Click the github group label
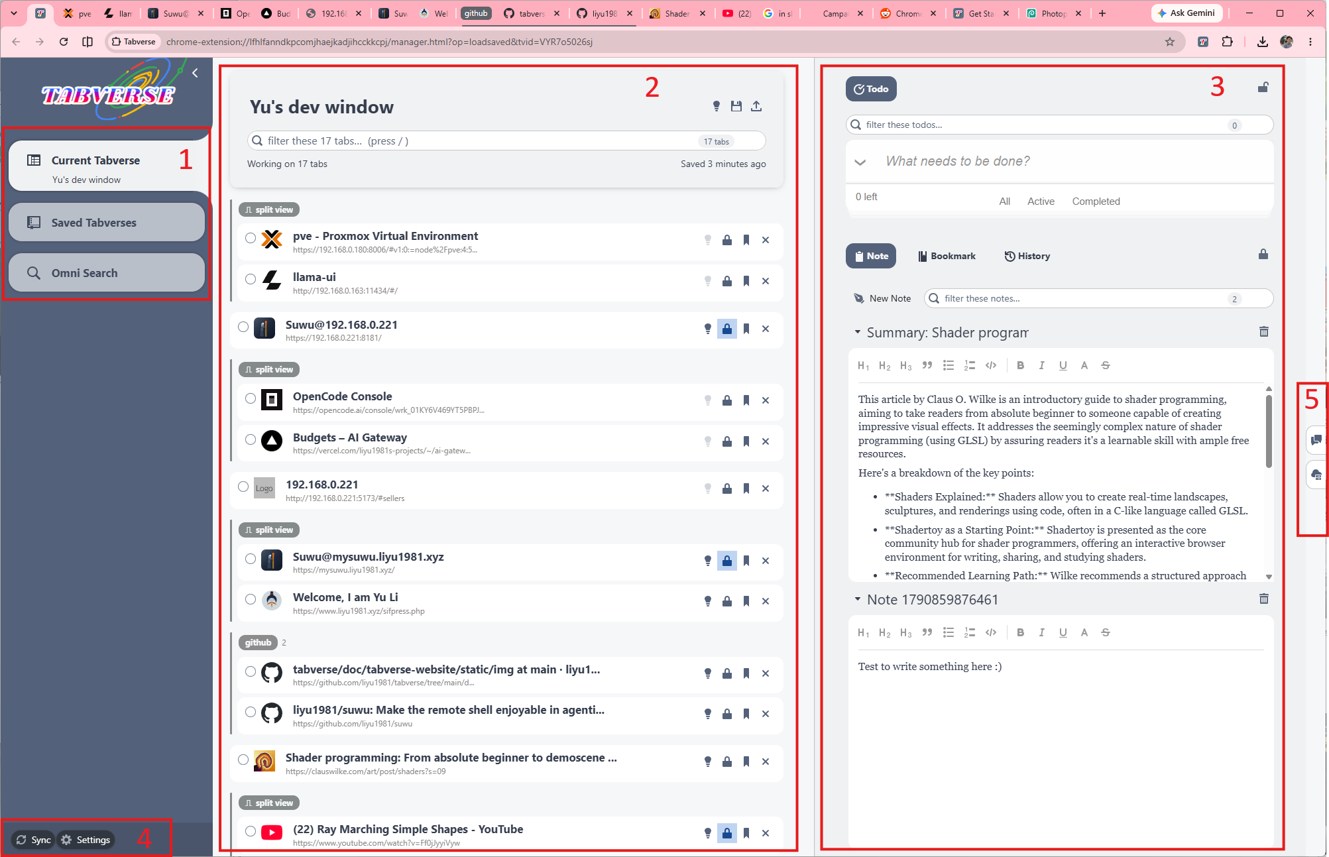The image size is (1329, 857). point(258,642)
